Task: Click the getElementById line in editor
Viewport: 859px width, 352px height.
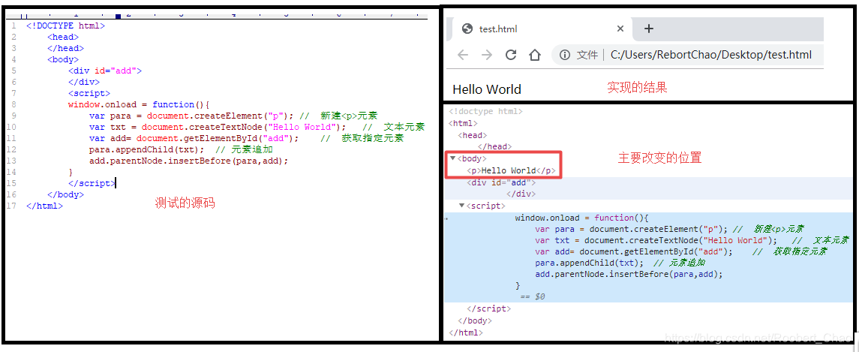Action: 247,138
